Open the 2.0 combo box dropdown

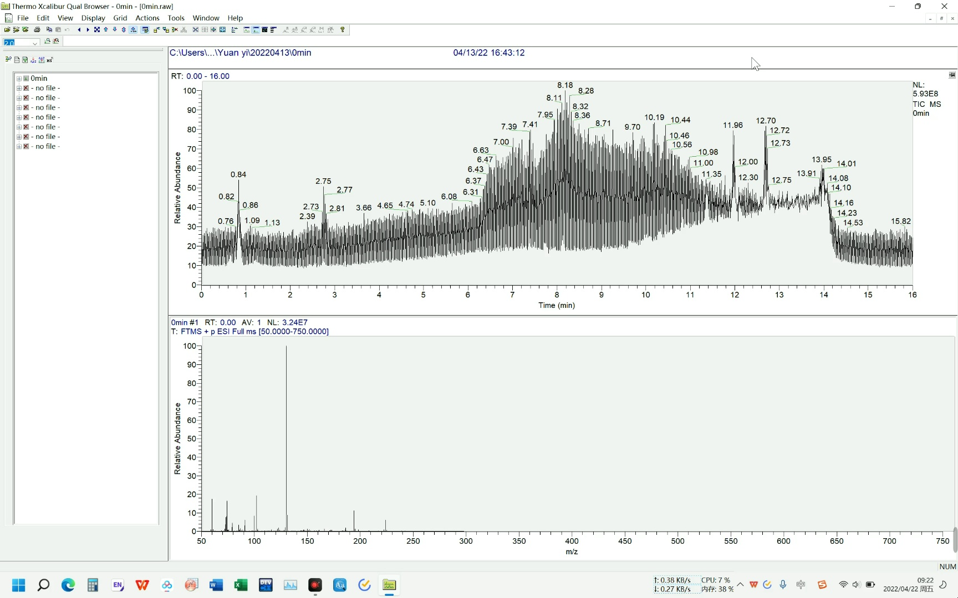(x=35, y=43)
